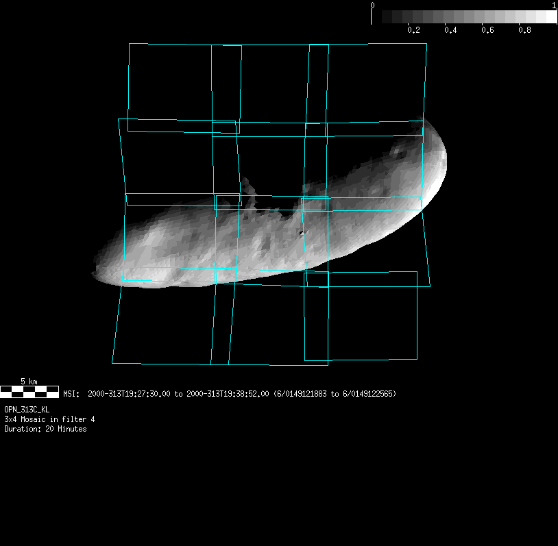Click the 0.6 tick label on color bar
This screenshot has width=558, height=546.
click(487, 31)
